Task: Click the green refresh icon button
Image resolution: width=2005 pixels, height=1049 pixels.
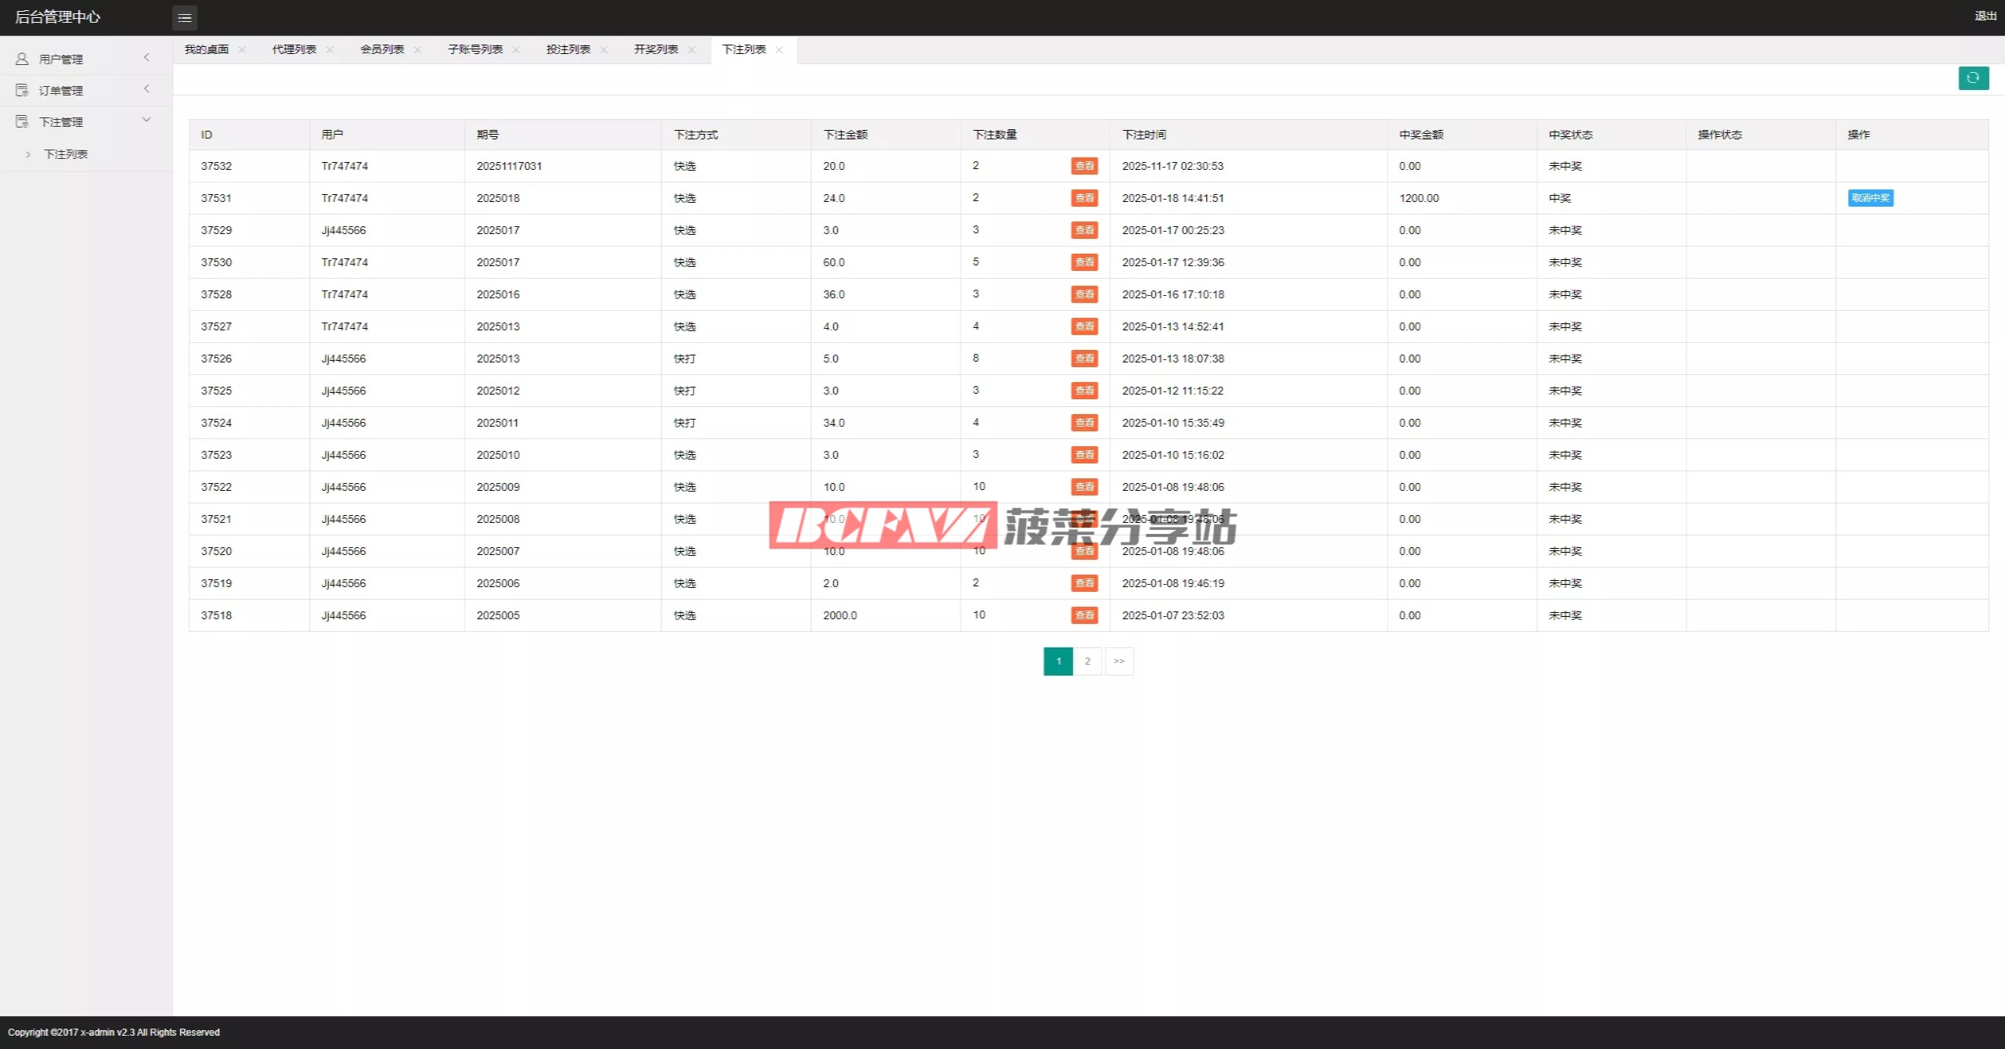Action: 1973,78
